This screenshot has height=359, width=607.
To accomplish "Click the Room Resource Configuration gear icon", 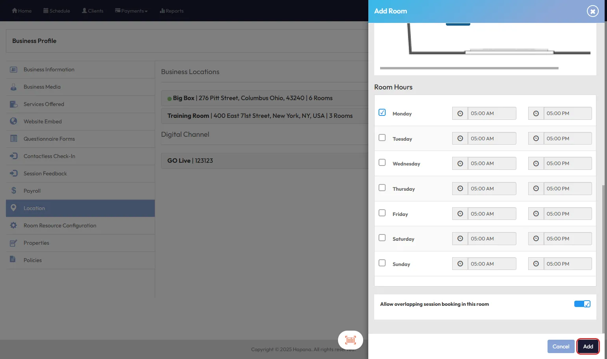I will 14,225.
